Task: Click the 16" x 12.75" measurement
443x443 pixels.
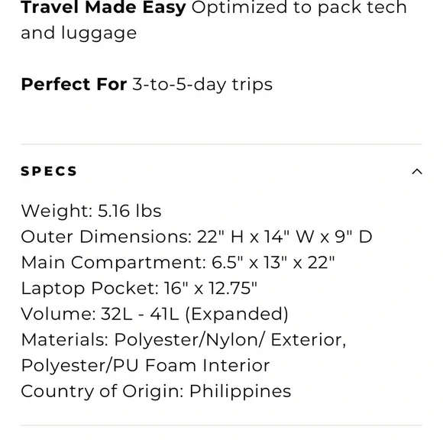Action: click(211, 288)
